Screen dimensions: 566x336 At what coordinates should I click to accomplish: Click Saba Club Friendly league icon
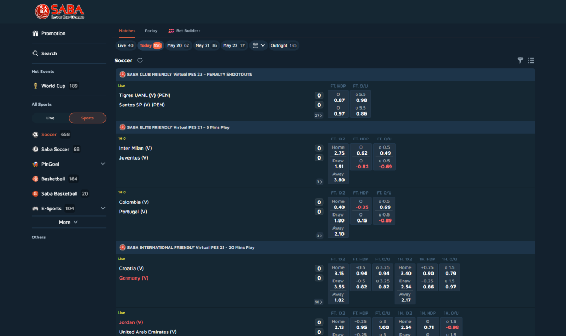[x=123, y=74]
